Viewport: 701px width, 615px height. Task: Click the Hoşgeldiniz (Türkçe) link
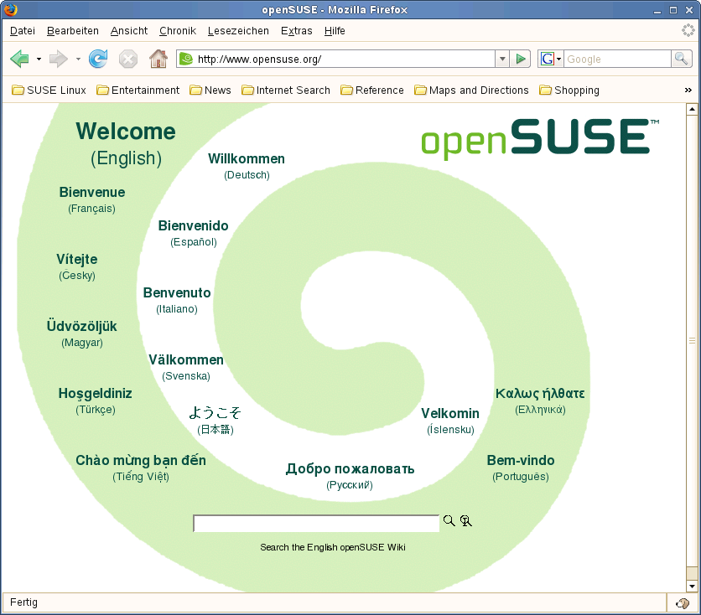coord(96,401)
